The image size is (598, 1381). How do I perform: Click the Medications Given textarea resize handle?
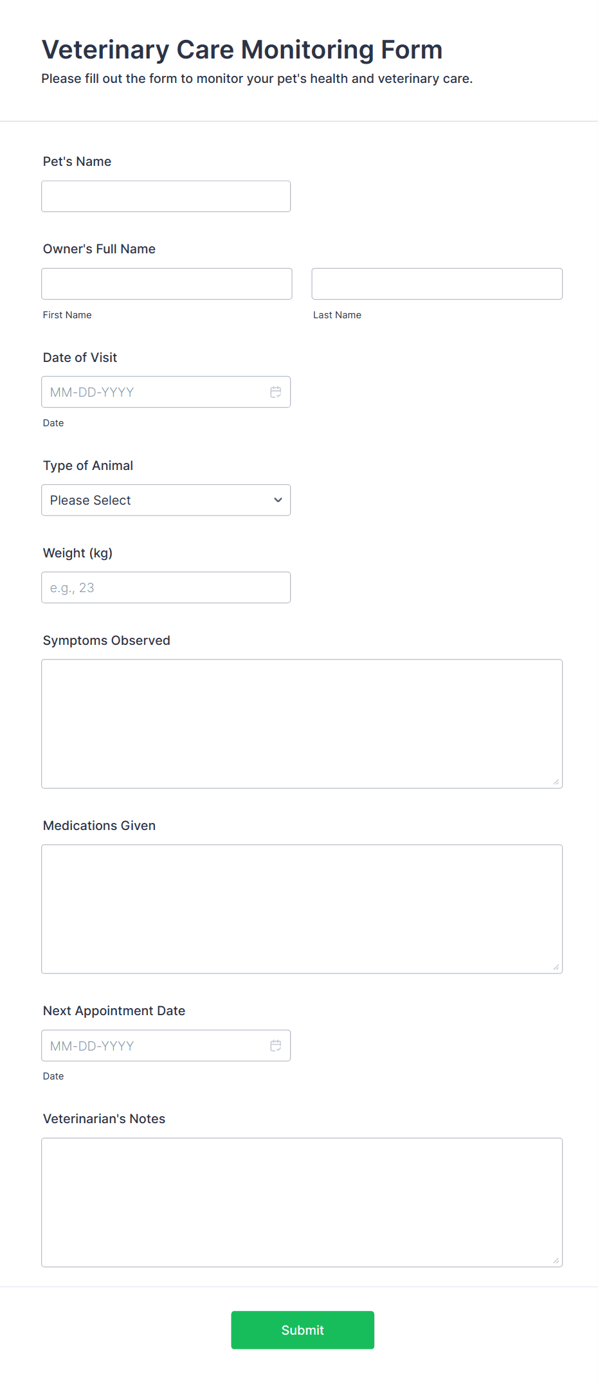coord(556,967)
